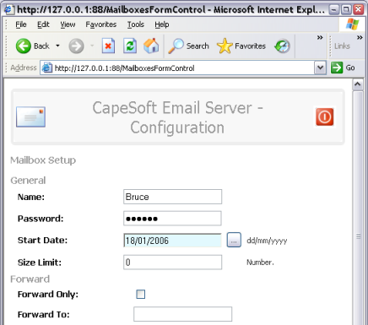Select the Size Limit input field
This screenshot has width=368, height=325.
[173, 263]
